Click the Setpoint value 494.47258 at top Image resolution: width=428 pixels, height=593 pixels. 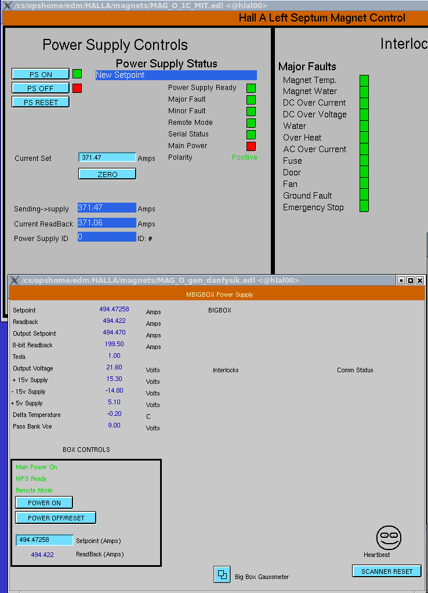114,310
